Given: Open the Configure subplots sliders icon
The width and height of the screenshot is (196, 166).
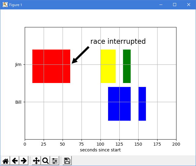Looking at the screenshot, I should pyautogui.click(x=55, y=161).
